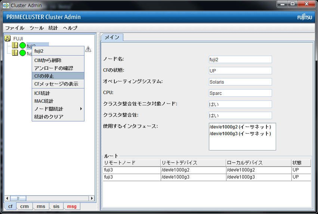Click the green status circle for fuji3
The image size is (318, 214).
22,53
